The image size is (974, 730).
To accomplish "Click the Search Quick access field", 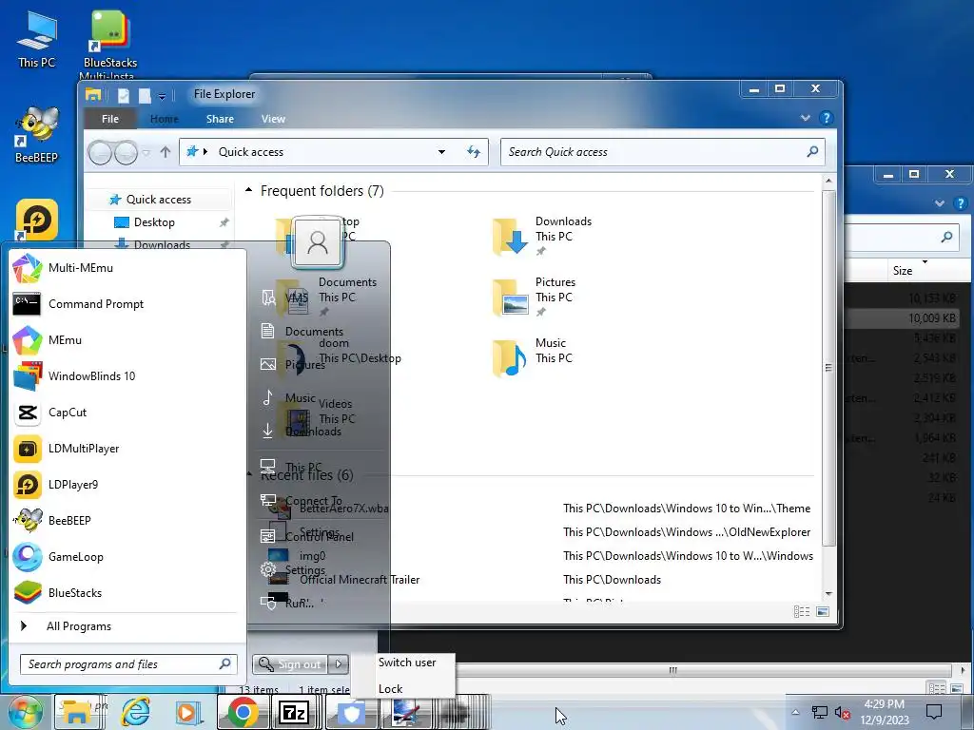I will 662,152.
